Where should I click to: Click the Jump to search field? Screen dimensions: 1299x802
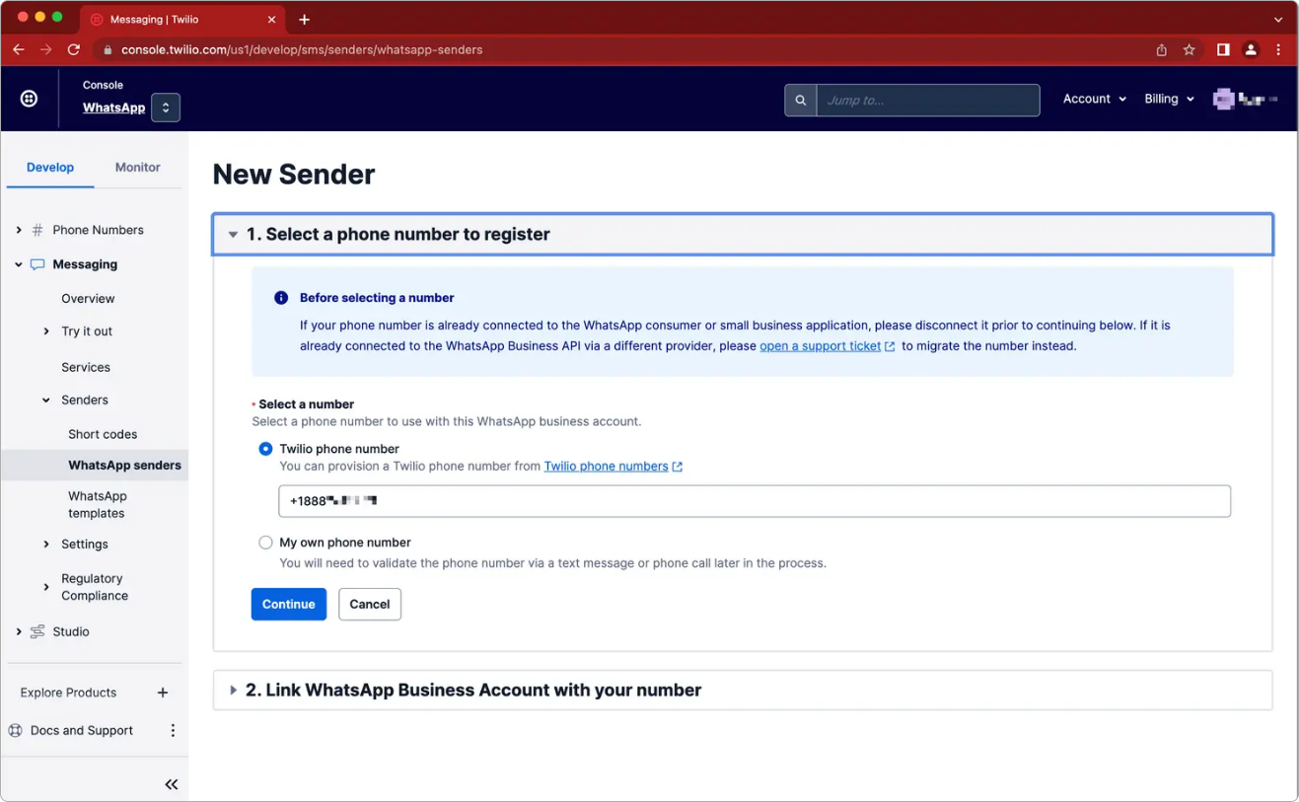pos(927,100)
